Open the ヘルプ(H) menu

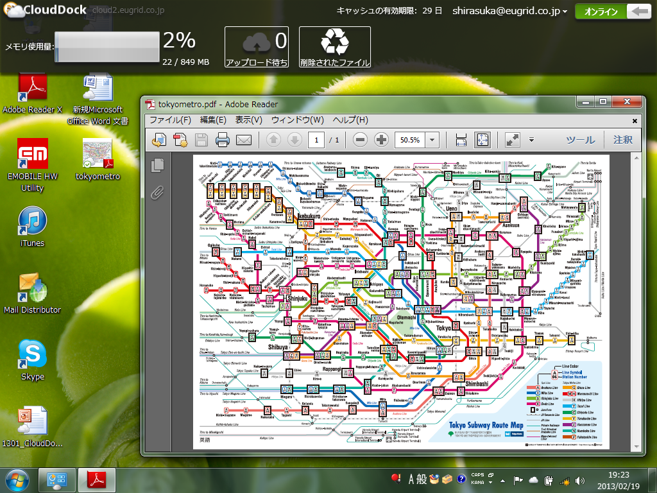coord(350,120)
